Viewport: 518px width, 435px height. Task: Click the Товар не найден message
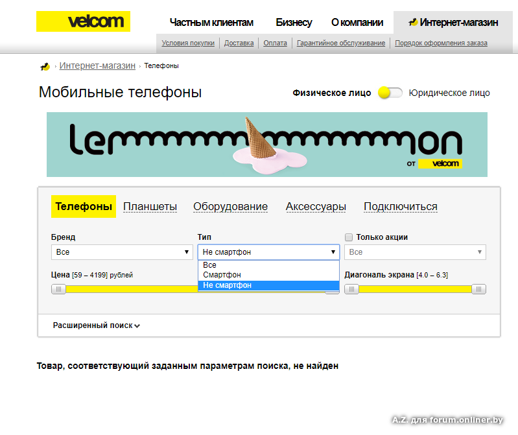click(187, 366)
